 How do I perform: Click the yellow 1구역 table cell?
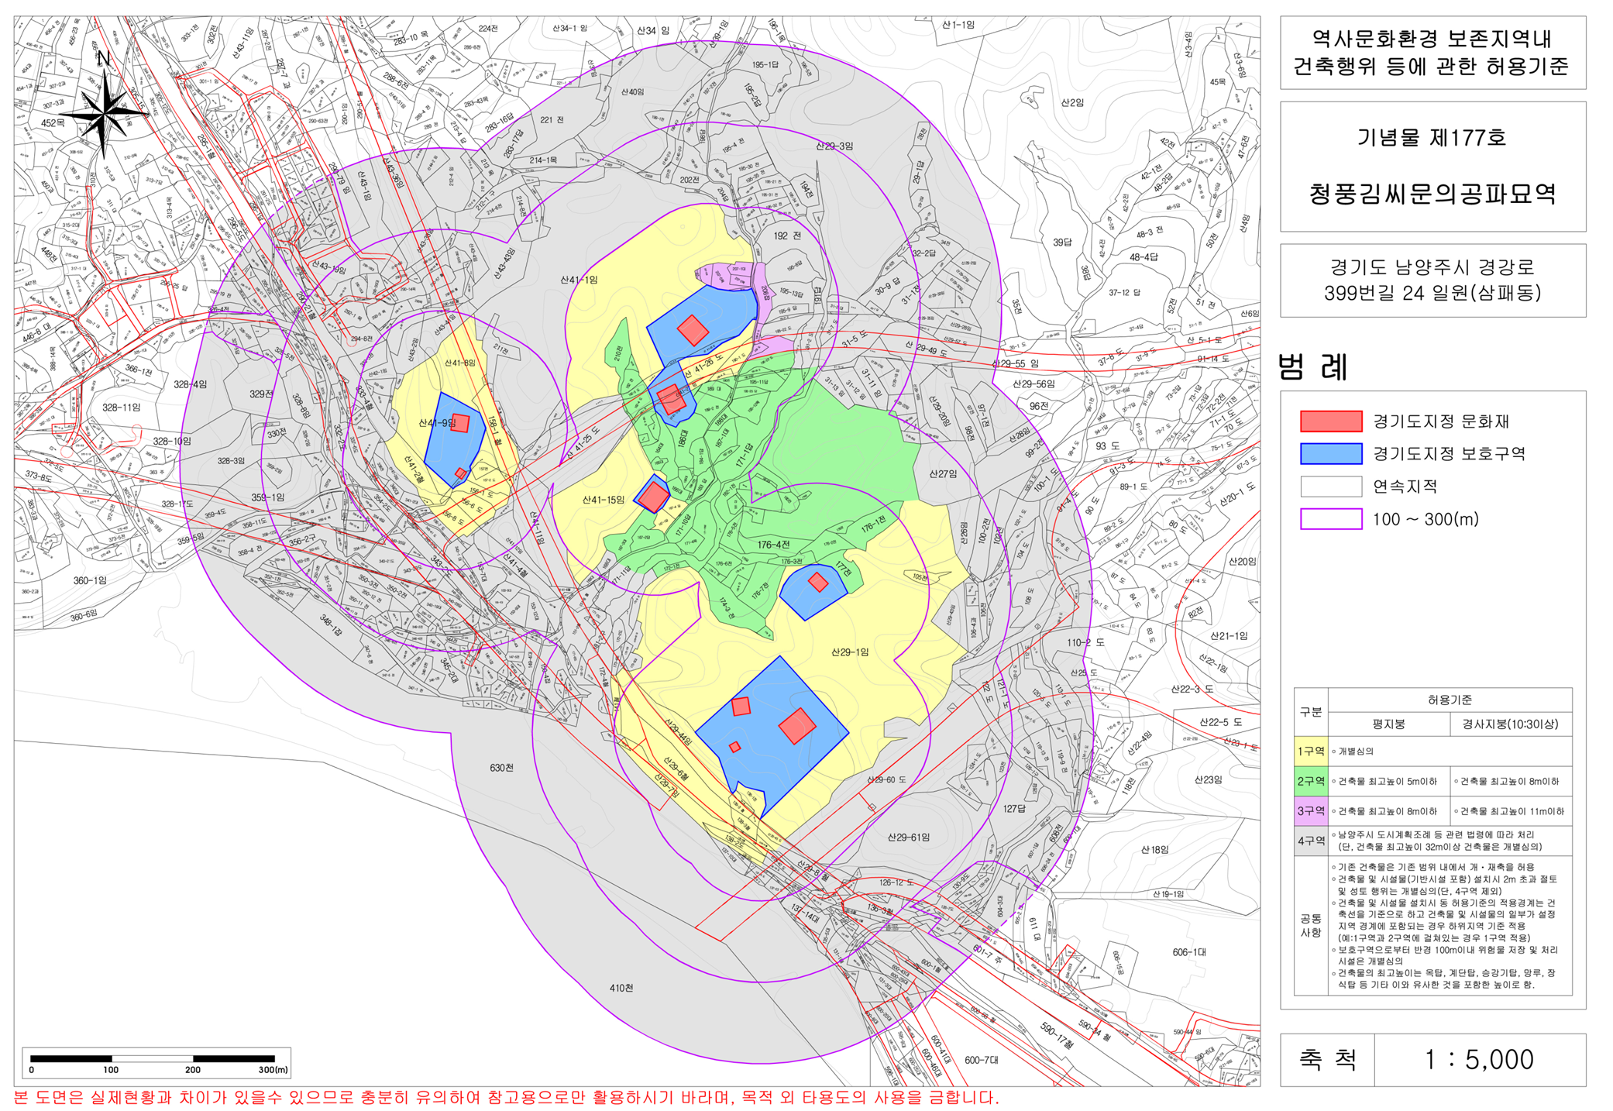point(1310,752)
